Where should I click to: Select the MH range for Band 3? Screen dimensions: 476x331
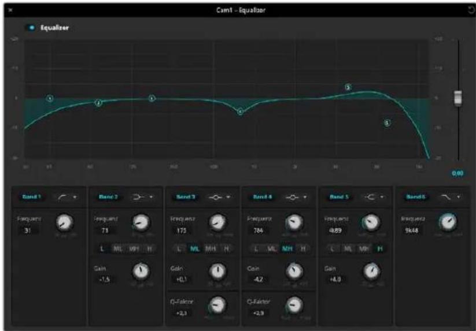point(211,249)
